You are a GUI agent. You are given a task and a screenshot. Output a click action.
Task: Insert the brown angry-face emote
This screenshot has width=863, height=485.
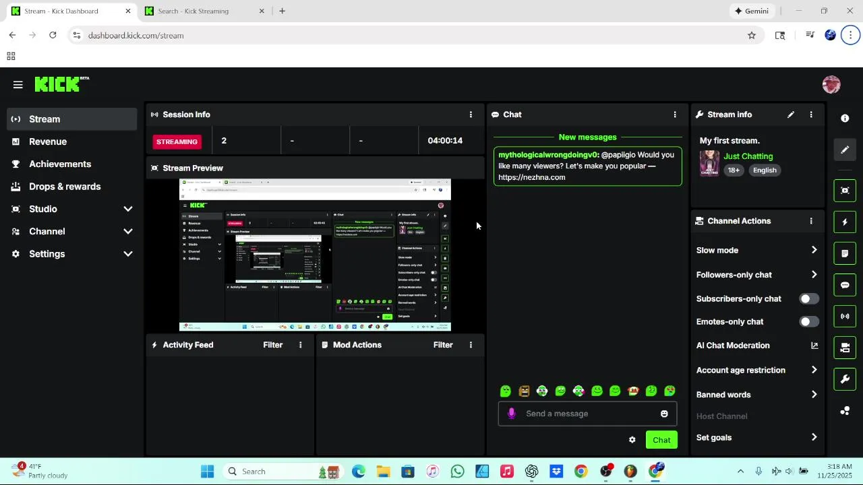(x=524, y=391)
